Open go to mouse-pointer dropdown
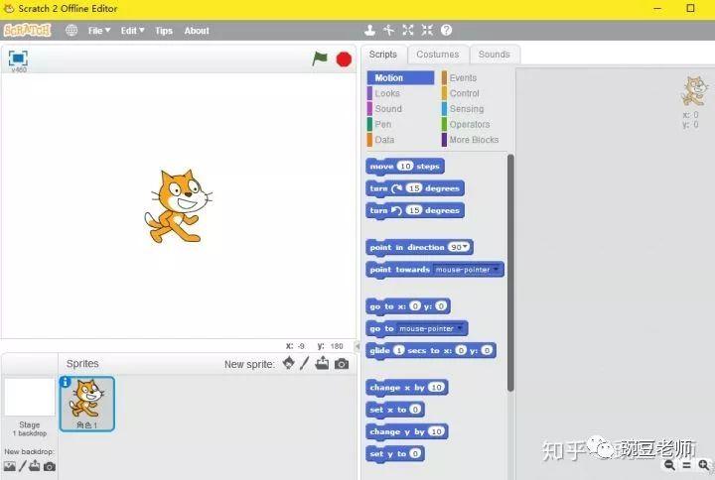This screenshot has width=715, height=480. [x=460, y=328]
